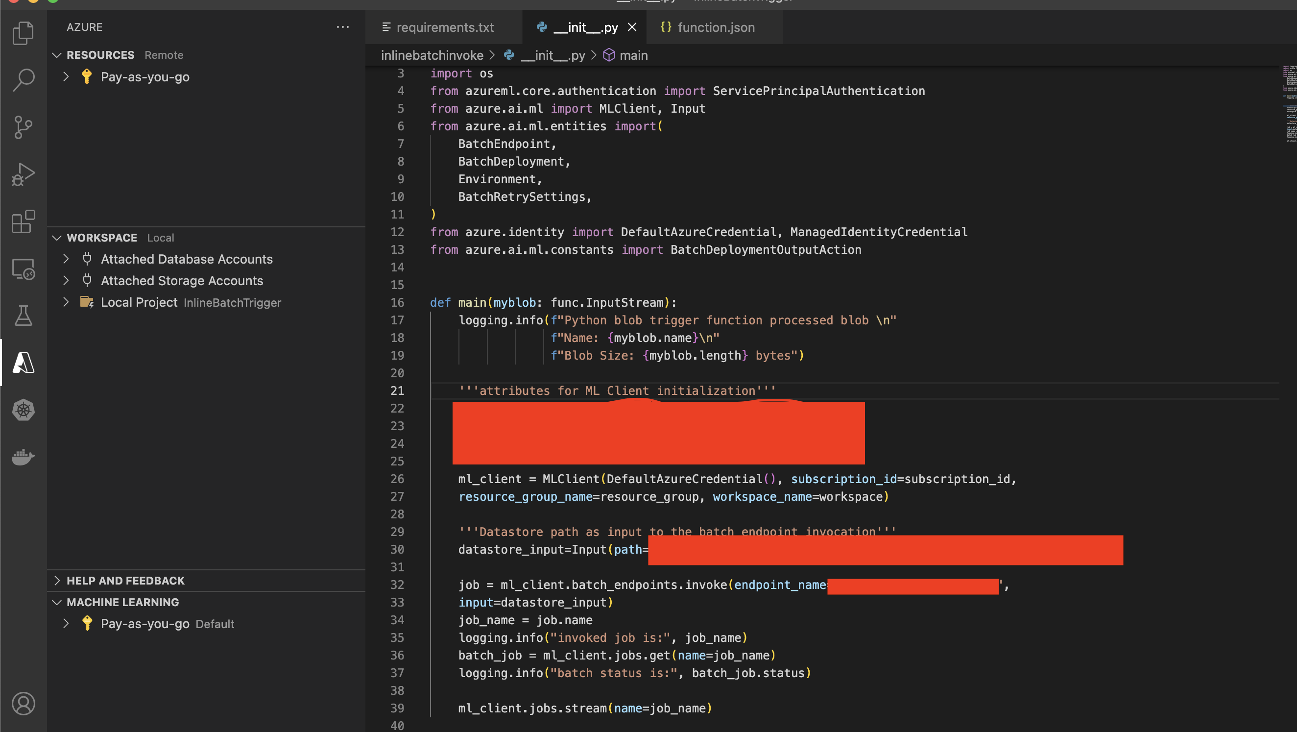Image resolution: width=1297 pixels, height=732 pixels.
Task: Open the Testing flask icon
Action: pos(23,316)
